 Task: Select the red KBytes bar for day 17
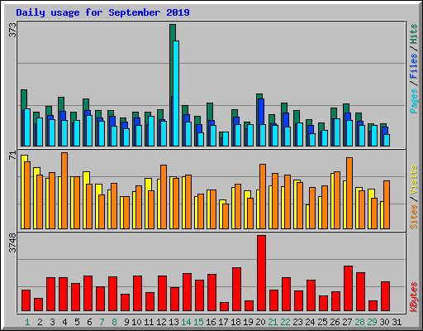click(224, 307)
